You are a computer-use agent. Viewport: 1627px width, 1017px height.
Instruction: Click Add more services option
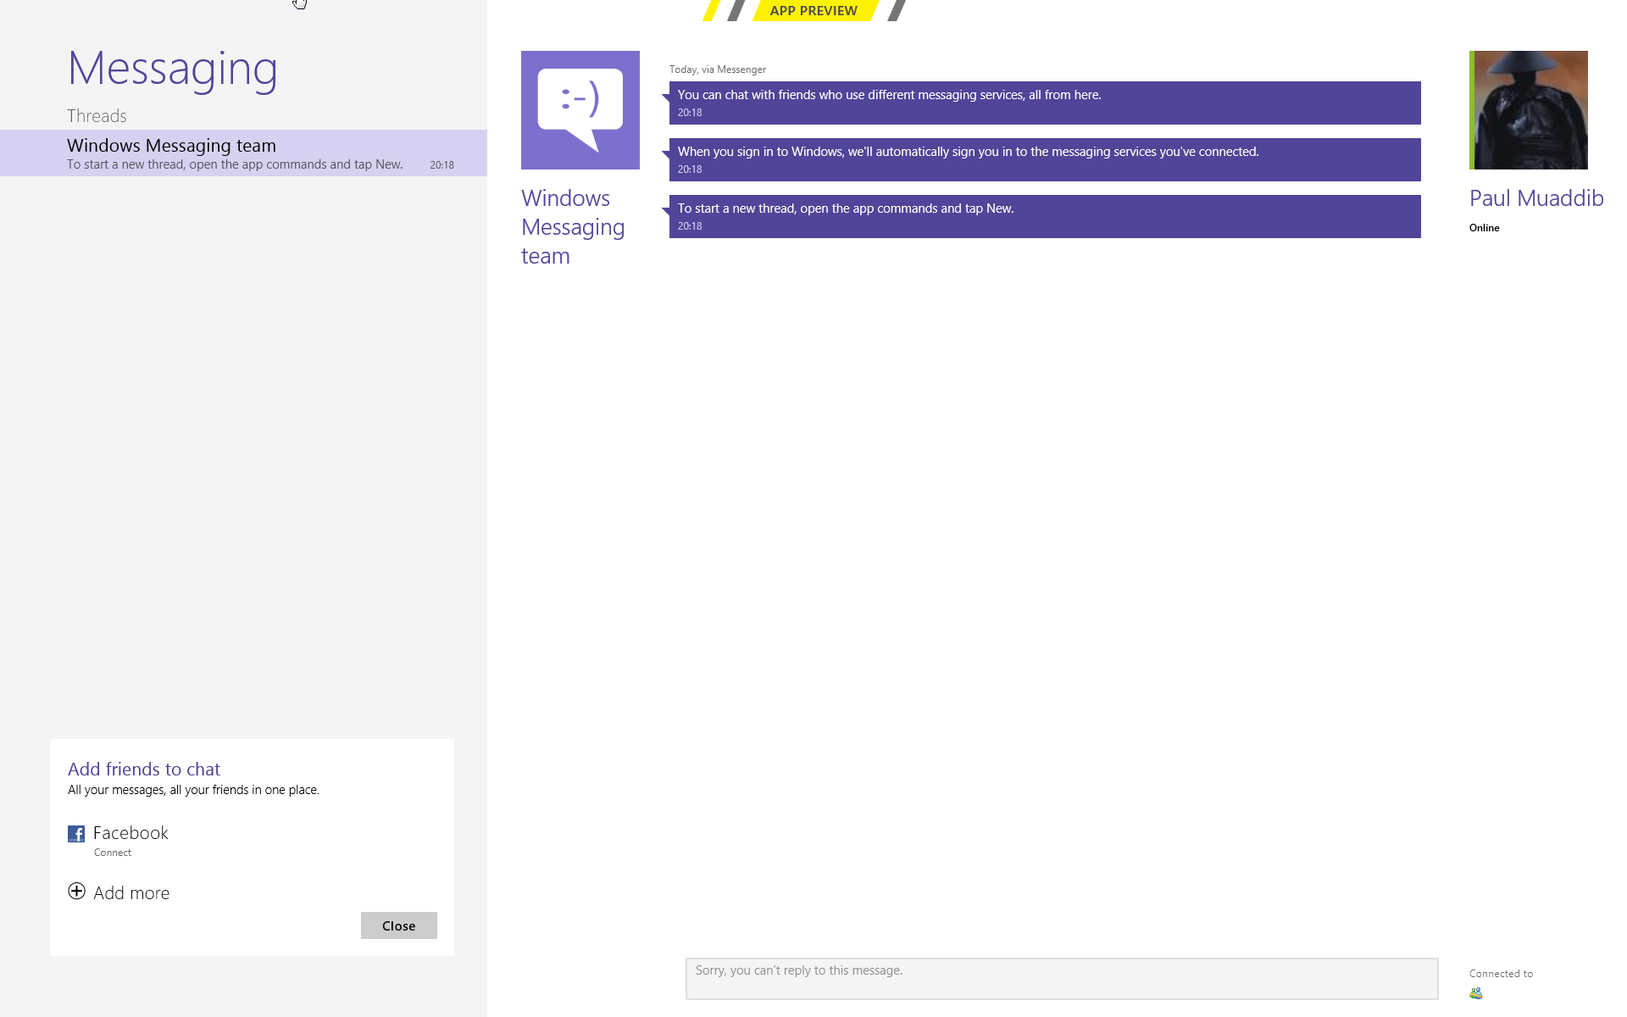coord(119,892)
